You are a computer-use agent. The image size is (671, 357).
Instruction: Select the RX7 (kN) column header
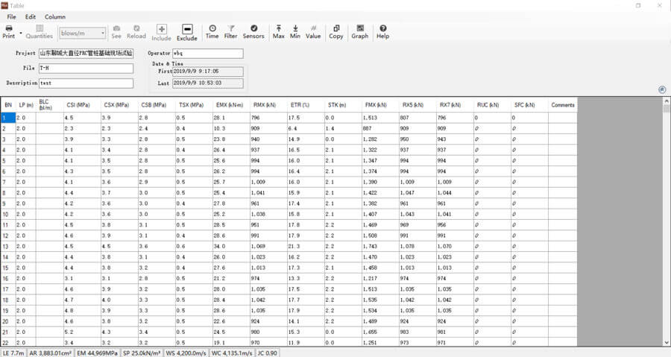coord(455,105)
